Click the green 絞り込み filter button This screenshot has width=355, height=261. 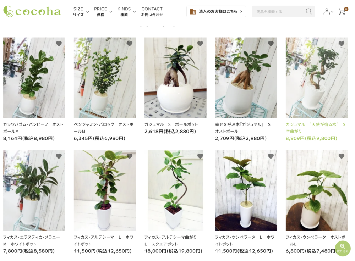click(x=343, y=248)
